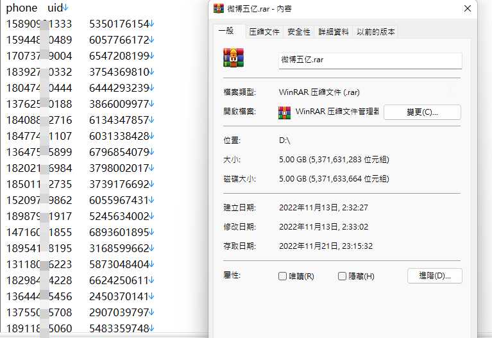Open the 安全性 tab

[299, 31]
